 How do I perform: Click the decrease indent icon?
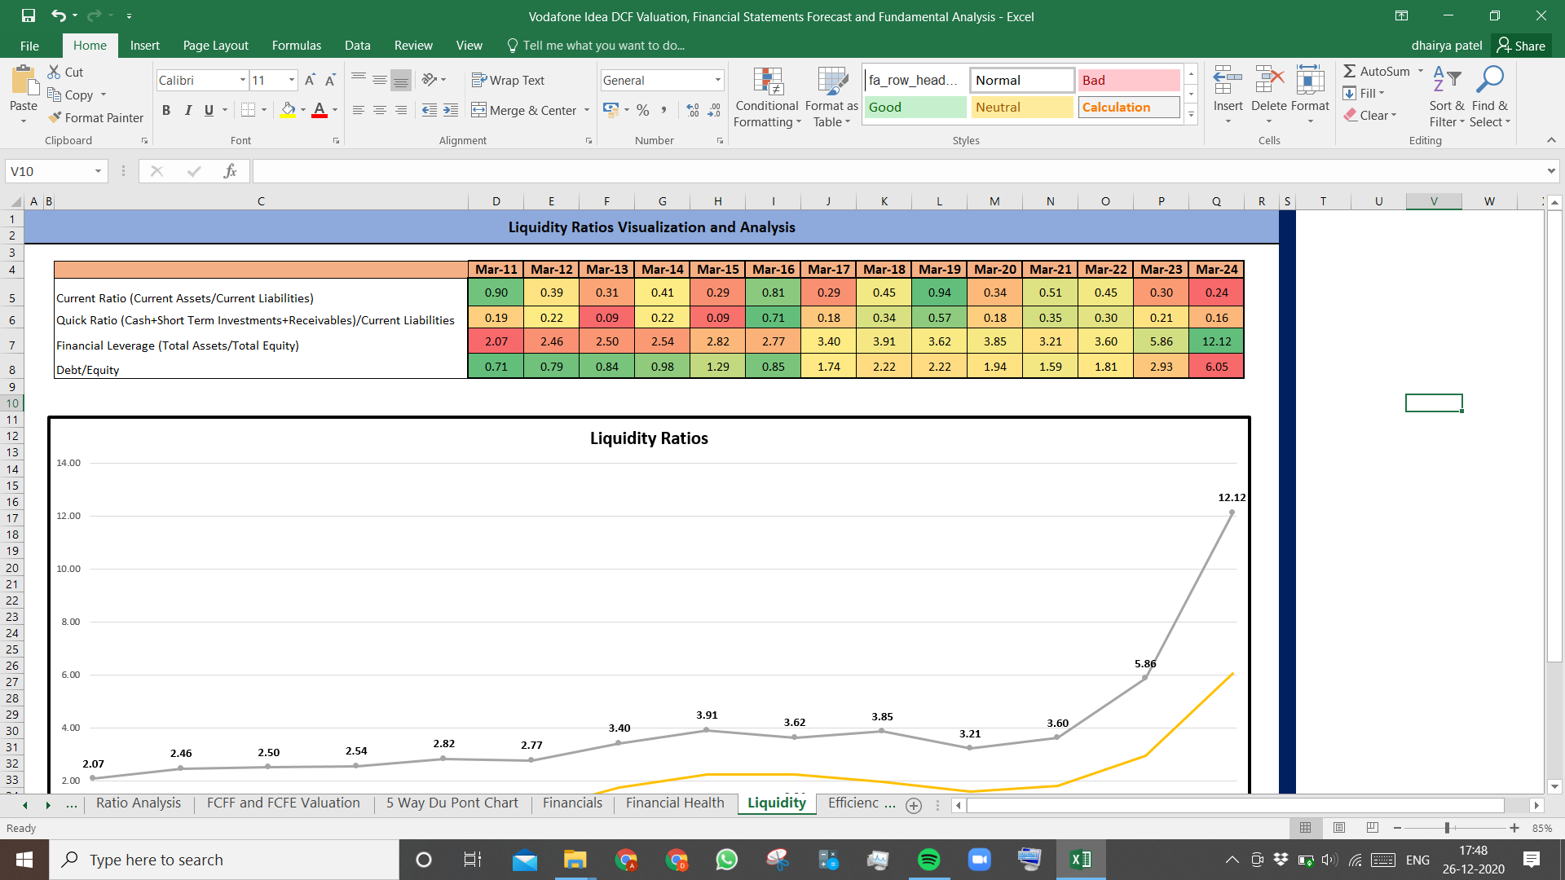tap(430, 110)
